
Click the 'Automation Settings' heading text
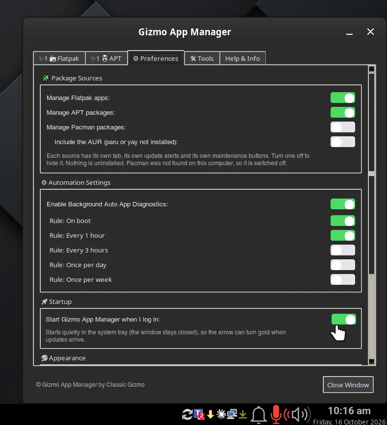pos(79,182)
